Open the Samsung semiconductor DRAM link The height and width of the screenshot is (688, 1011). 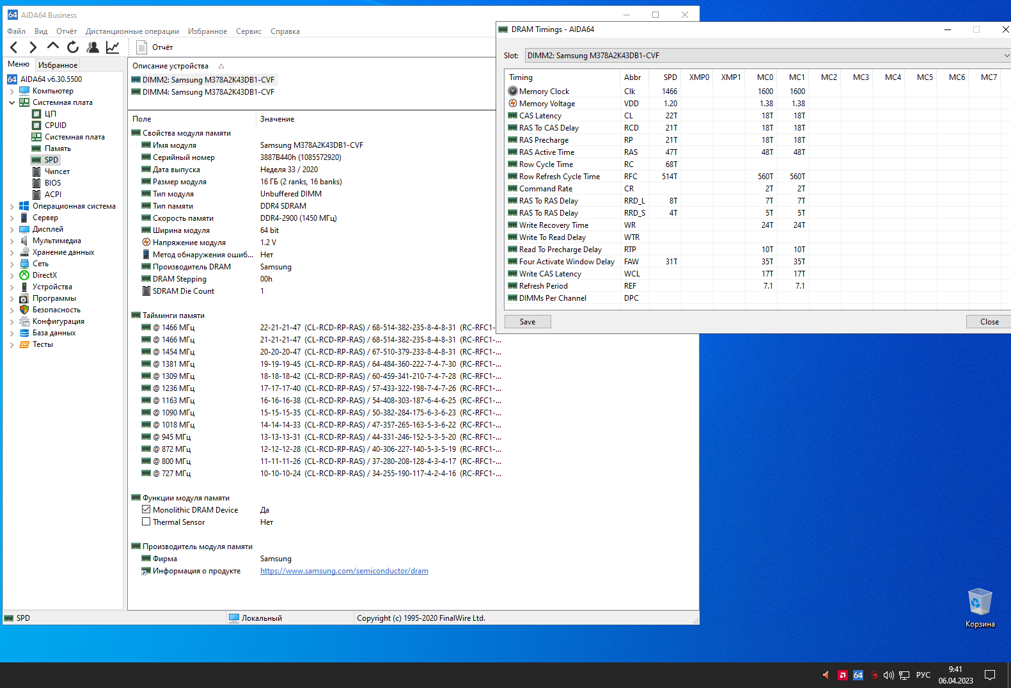point(344,571)
